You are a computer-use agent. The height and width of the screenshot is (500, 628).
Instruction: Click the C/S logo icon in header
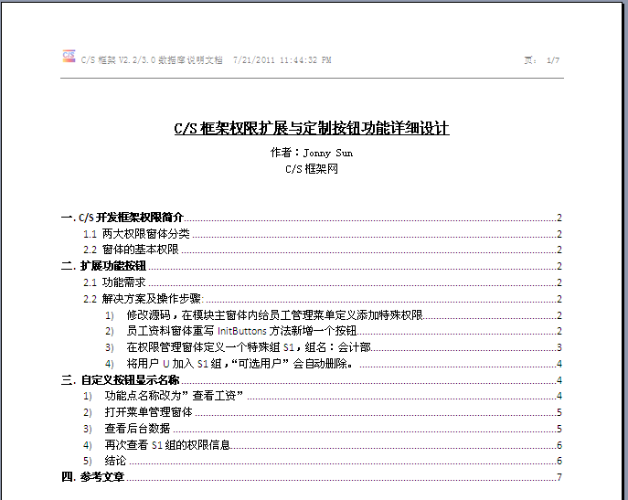69,57
